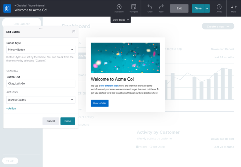The image size is (241, 167).
Task: Confirm edits with the Done button
Action: [67, 121]
